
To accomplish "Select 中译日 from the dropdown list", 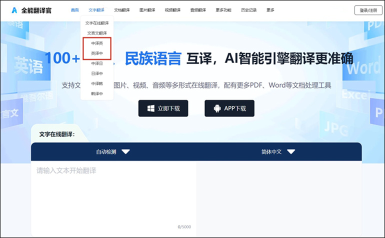I will point(97,63).
